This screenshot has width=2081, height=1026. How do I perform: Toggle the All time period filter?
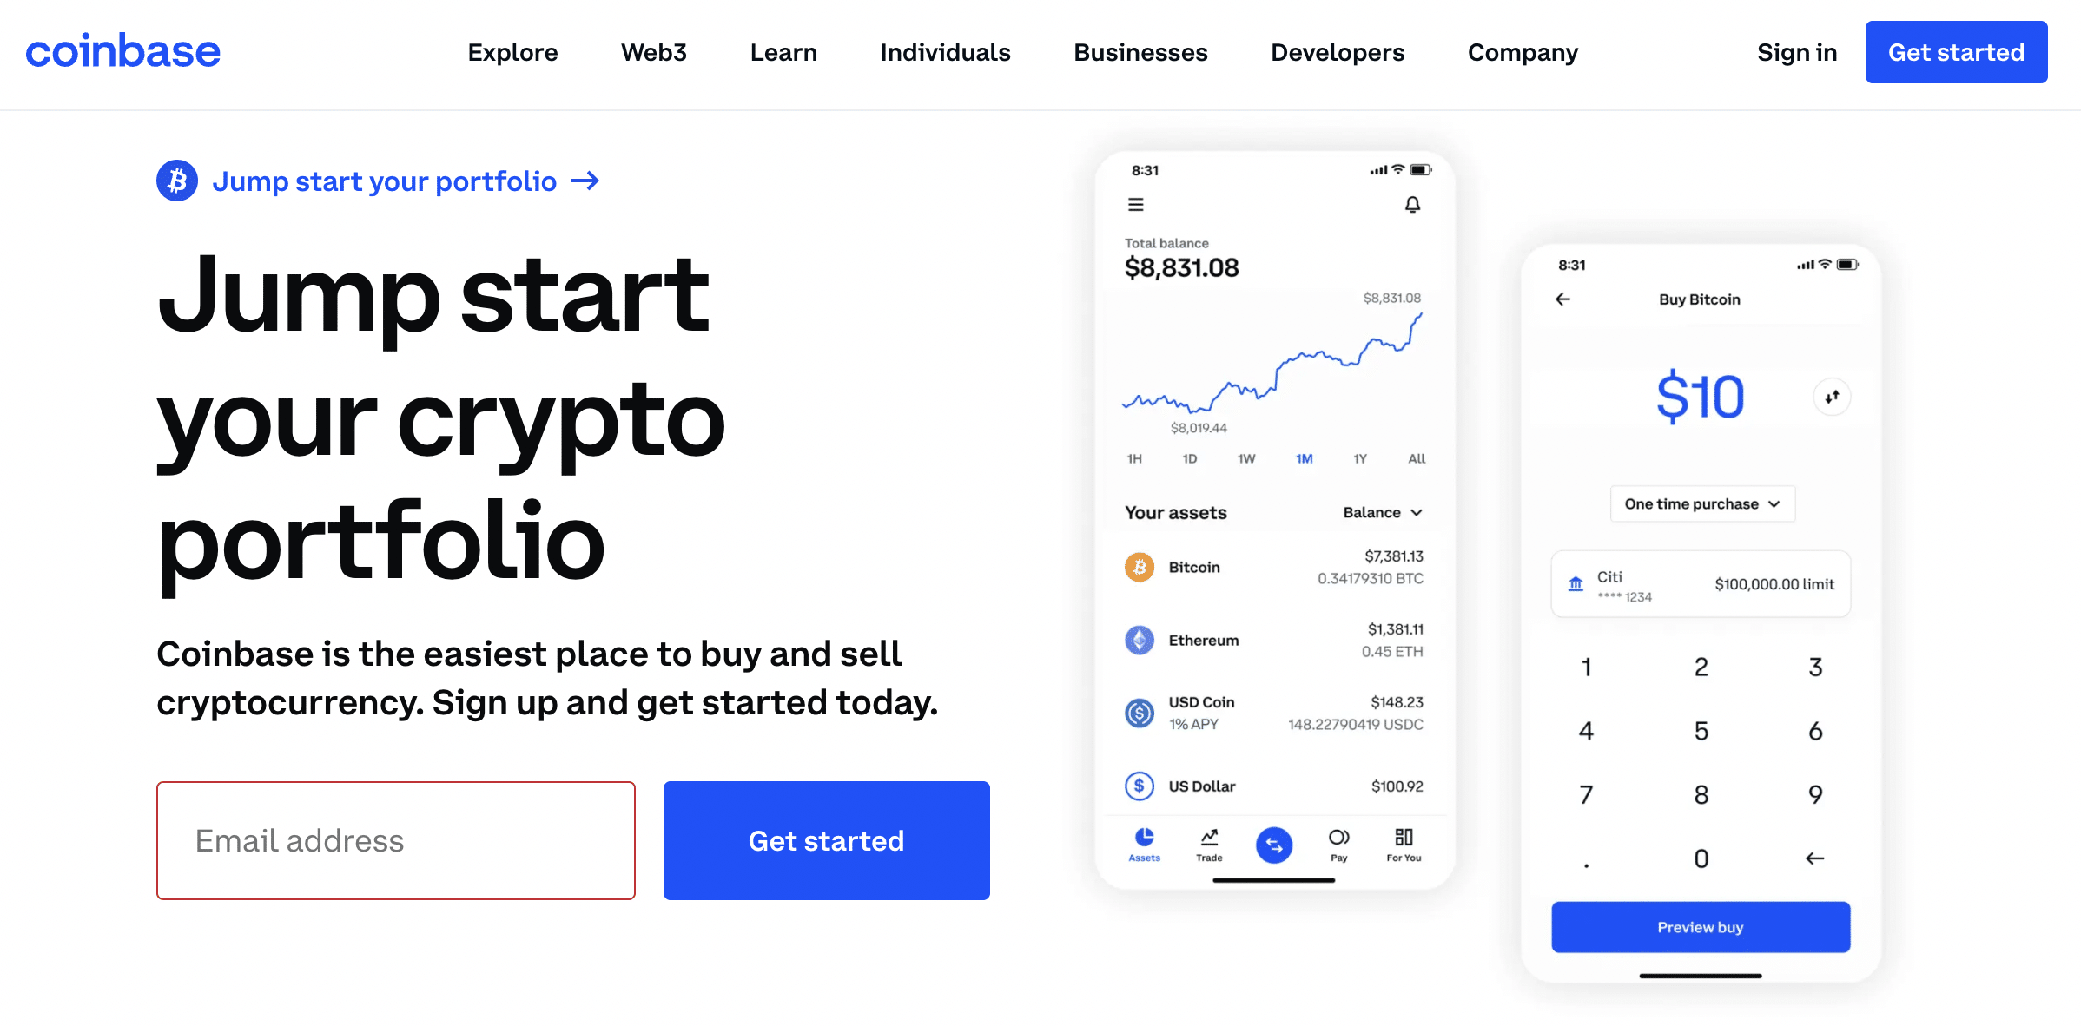(x=1410, y=460)
